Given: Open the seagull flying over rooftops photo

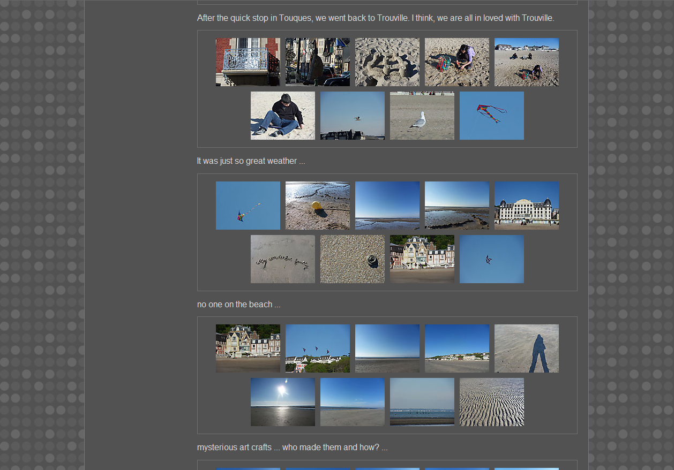Looking at the screenshot, I should pos(352,116).
